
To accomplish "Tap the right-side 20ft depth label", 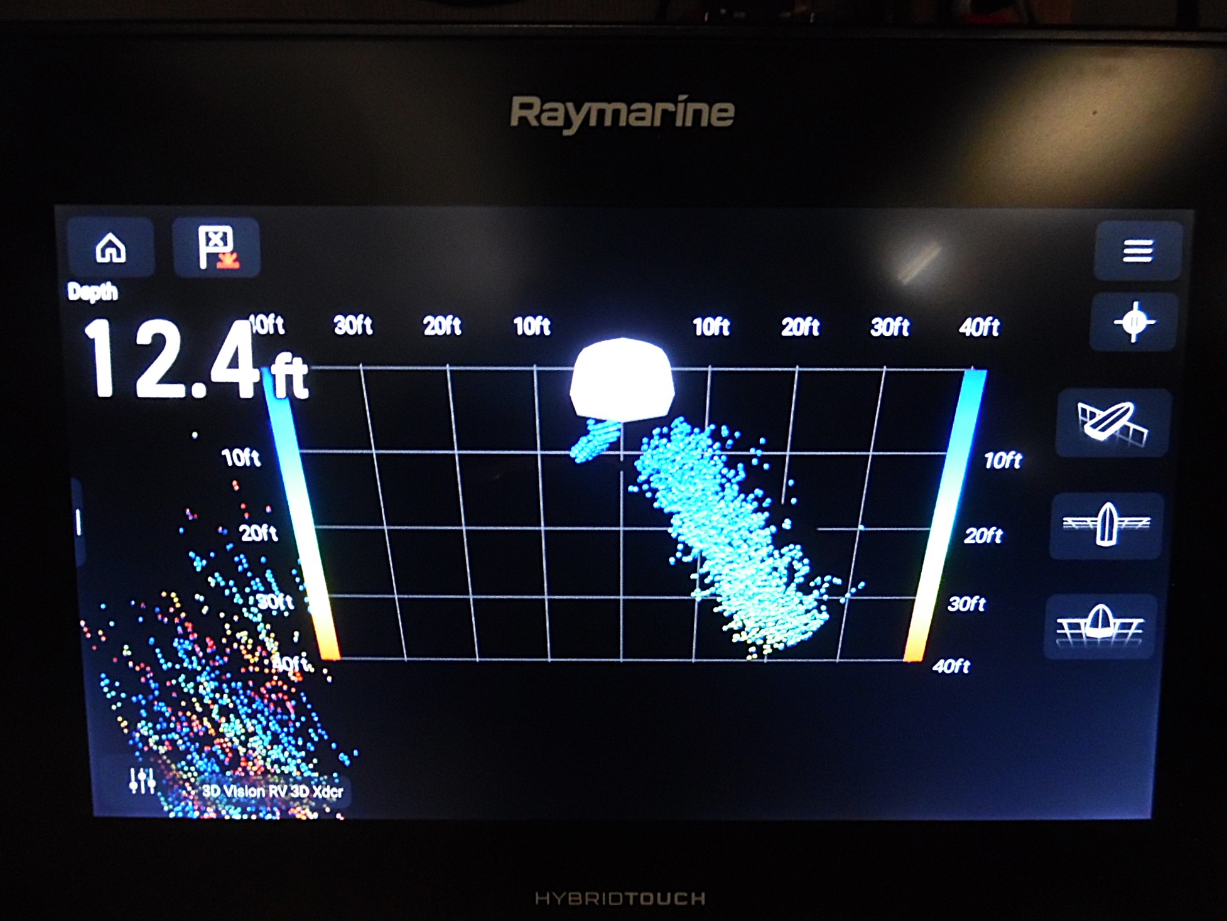I will pyautogui.click(x=983, y=535).
